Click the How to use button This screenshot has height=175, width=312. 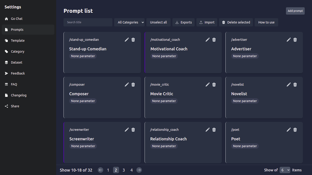tap(266, 22)
